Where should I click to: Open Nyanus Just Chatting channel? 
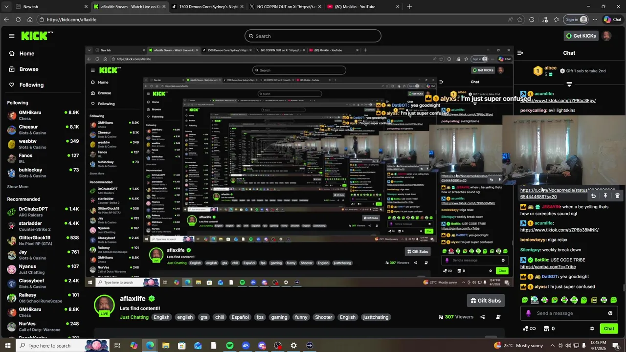tap(43, 269)
